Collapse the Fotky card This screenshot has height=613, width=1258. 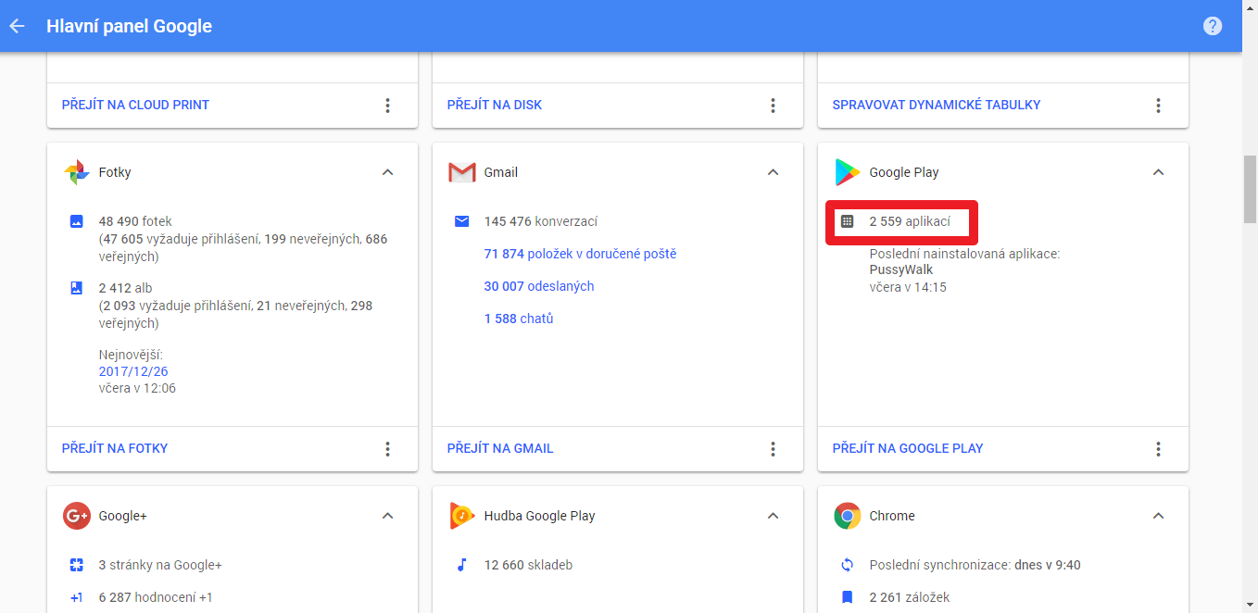click(x=388, y=172)
